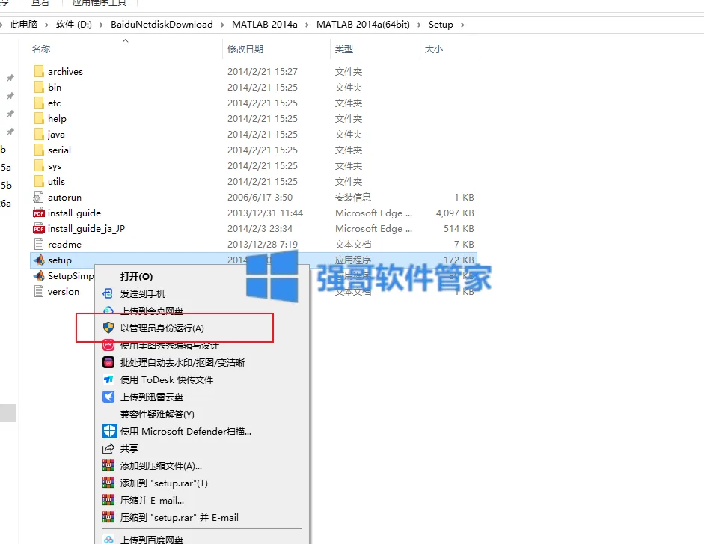Expand the chevron after 软件 (D:)
704x544 pixels.
[101, 25]
